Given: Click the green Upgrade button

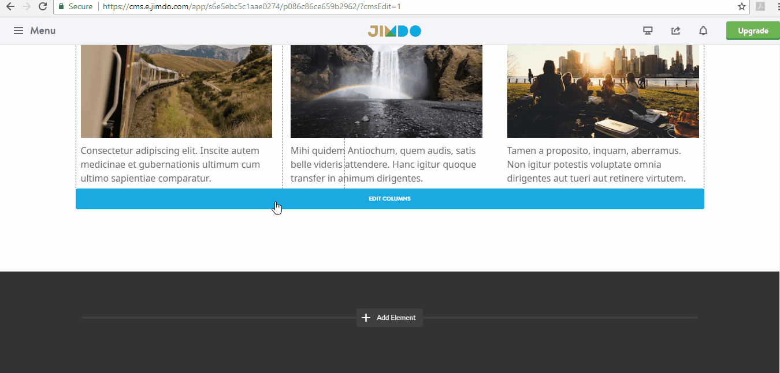Looking at the screenshot, I should pos(753,31).
